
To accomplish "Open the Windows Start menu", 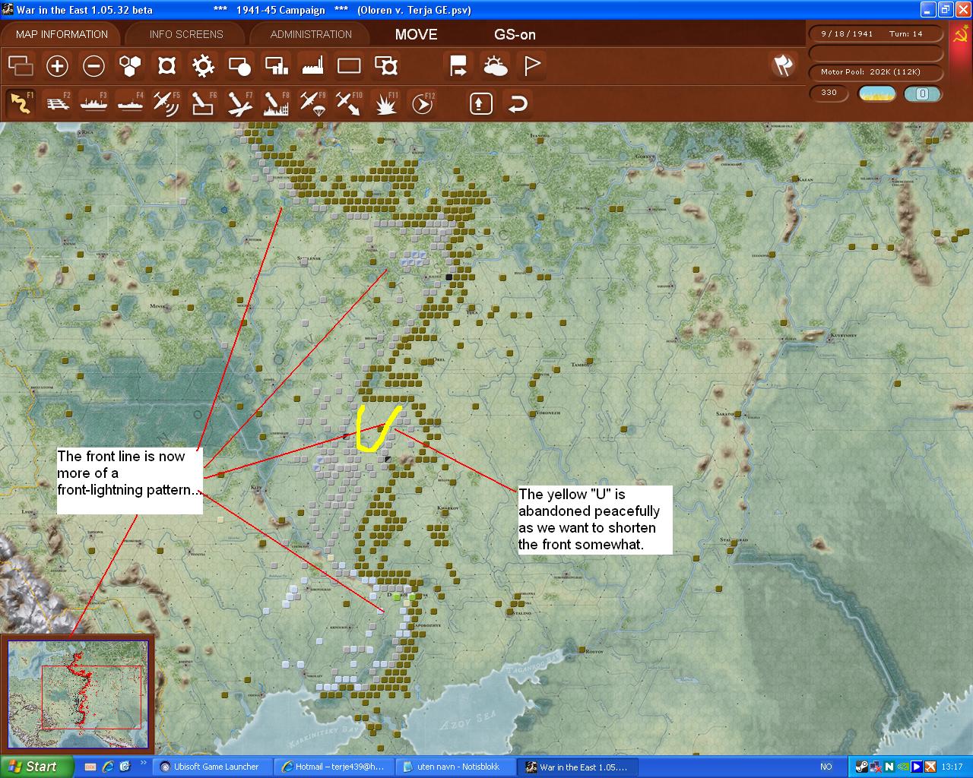I will [x=36, y=767].
